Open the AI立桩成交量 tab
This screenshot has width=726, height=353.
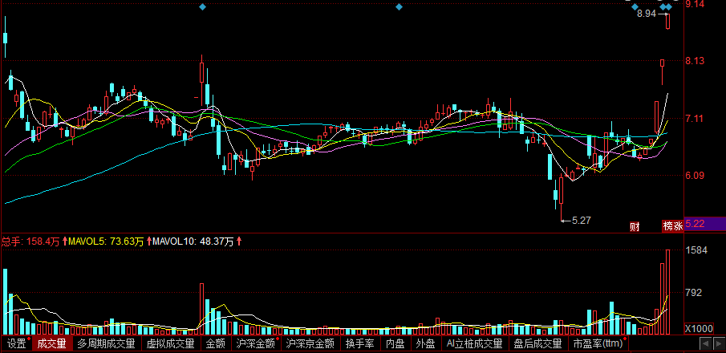[x=474, y=343]
